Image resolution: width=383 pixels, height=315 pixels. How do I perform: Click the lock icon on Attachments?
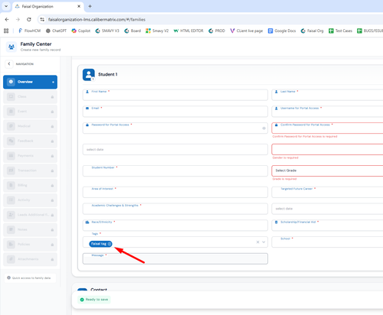52,259
